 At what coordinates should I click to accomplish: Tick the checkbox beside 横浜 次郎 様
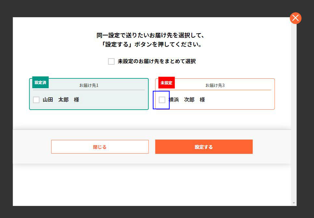(162, 100)
